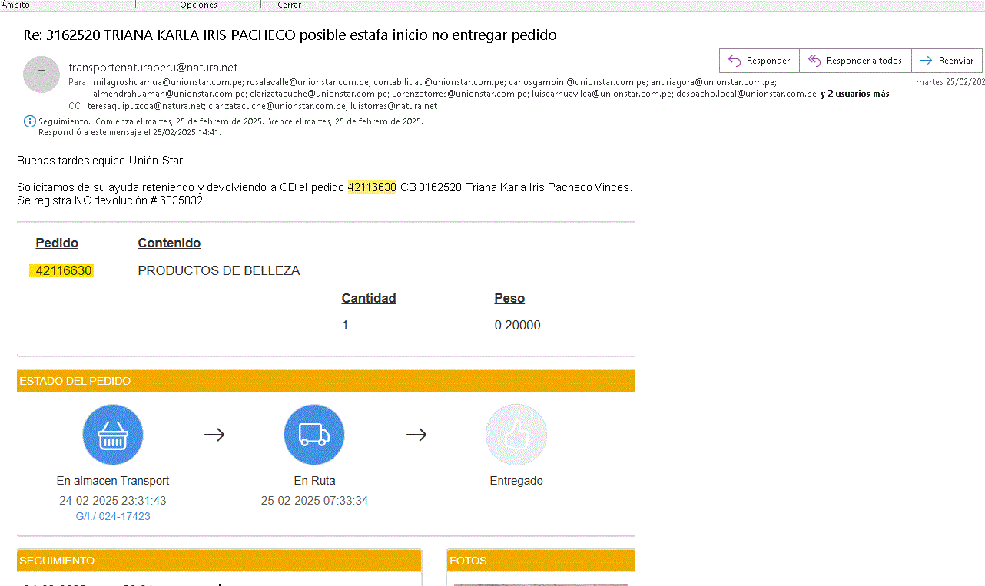The image size is (985, 586).
Task: Click Responder a todos button
Action: [x=855, y=61]
